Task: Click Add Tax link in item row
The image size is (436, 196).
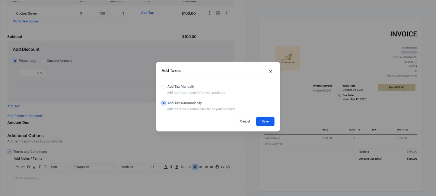Action: pos(147,13)
